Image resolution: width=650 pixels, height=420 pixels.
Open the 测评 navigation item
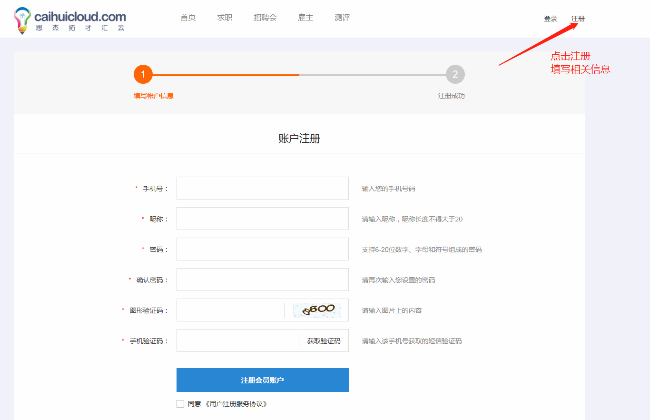342,18
